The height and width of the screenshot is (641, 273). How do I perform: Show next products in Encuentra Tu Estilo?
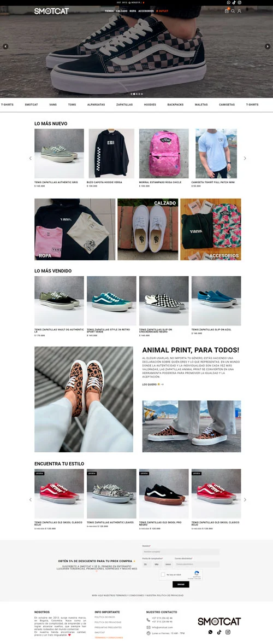point(245,499)
